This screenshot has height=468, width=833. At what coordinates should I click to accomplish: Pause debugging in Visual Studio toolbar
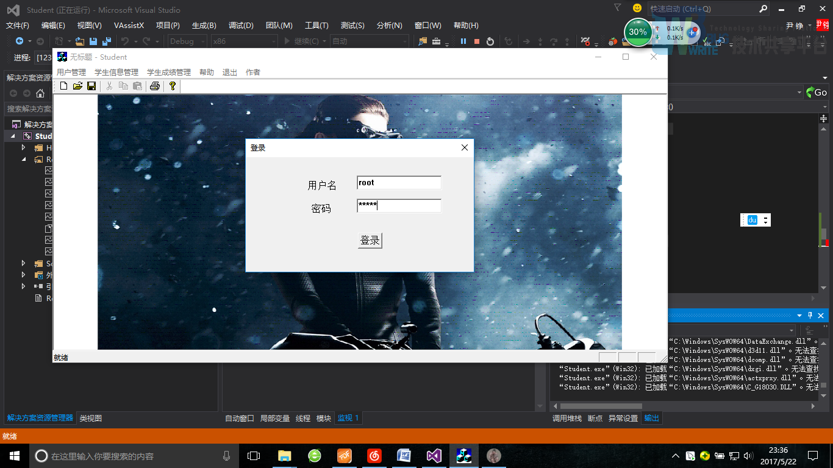click(x=463, y=41)
